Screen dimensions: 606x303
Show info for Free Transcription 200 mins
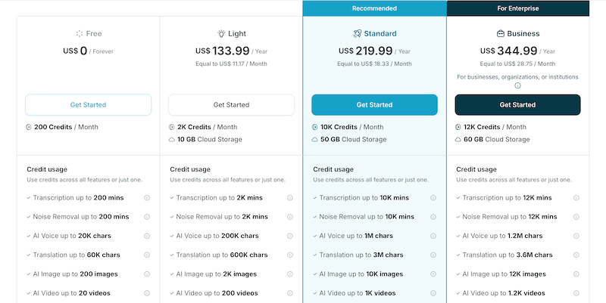(147, 198)
